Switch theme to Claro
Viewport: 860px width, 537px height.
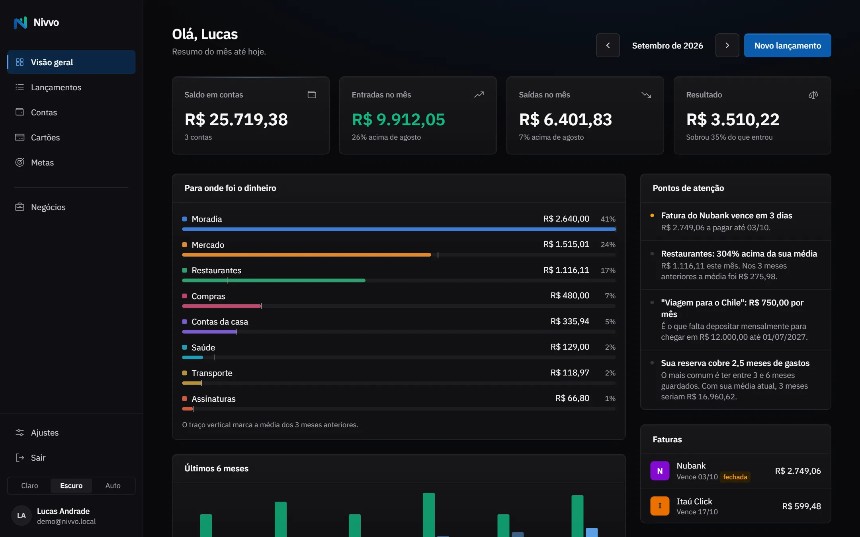click(x=30, y=486)
